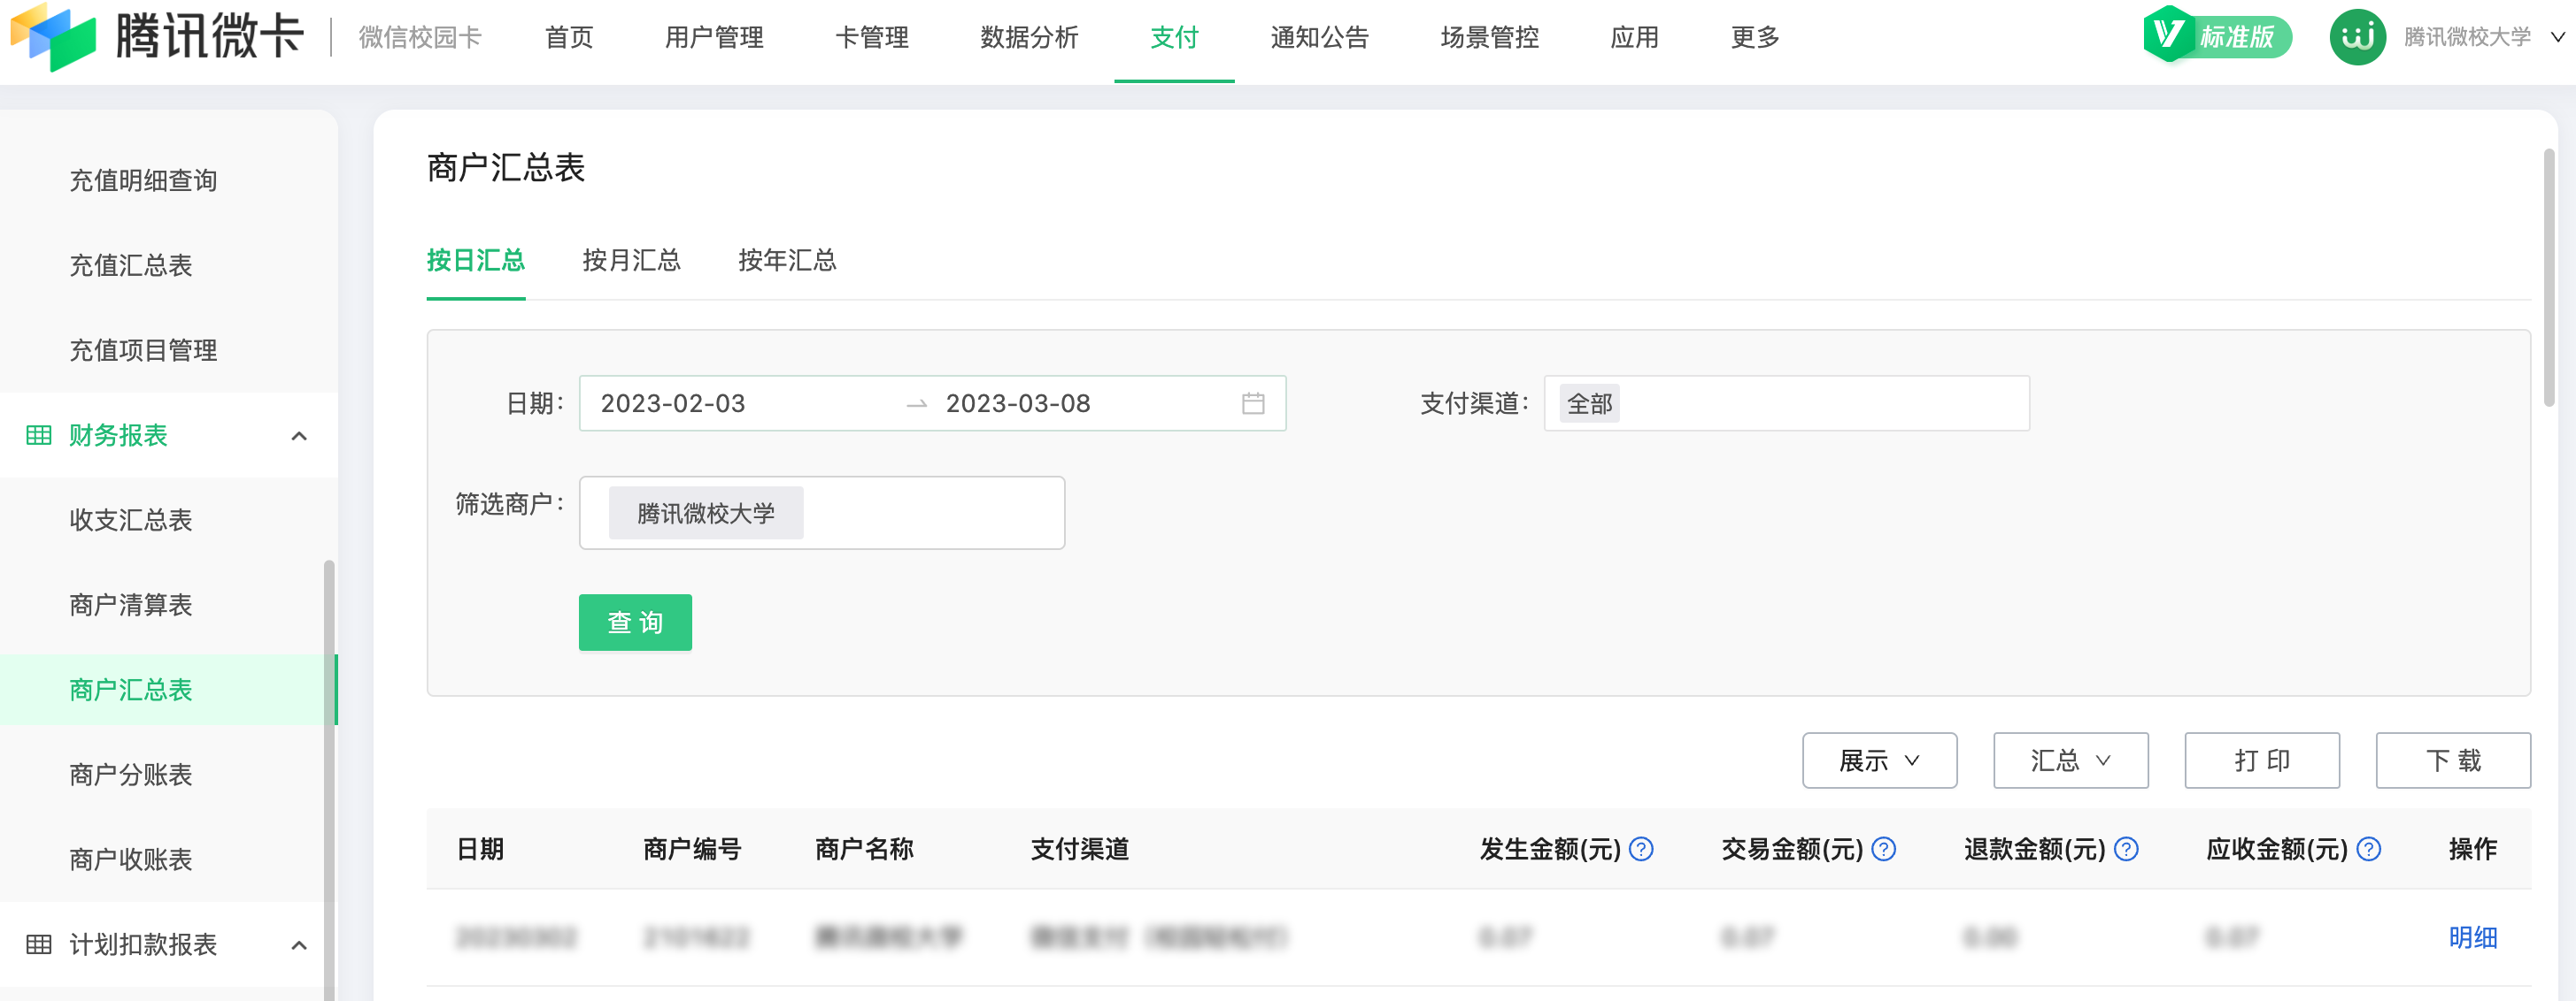Open 更多 in top navigation

1755,38
